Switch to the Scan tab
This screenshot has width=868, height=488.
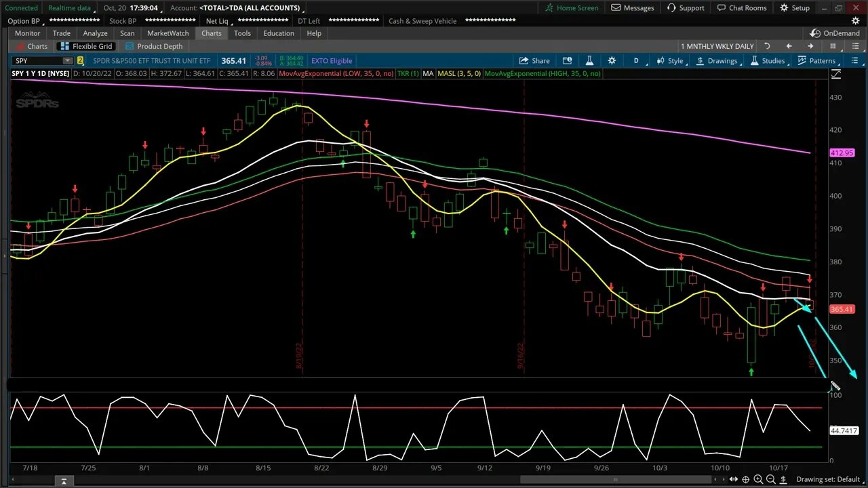pos(127,33)
